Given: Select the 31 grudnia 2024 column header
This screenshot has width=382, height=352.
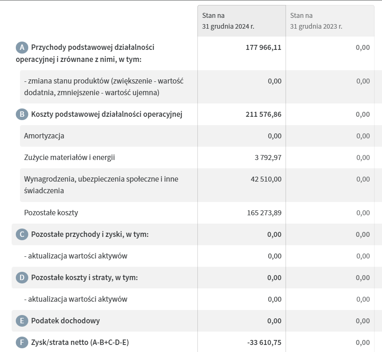Looking at the screenshot, I should [x=228, y=21].
